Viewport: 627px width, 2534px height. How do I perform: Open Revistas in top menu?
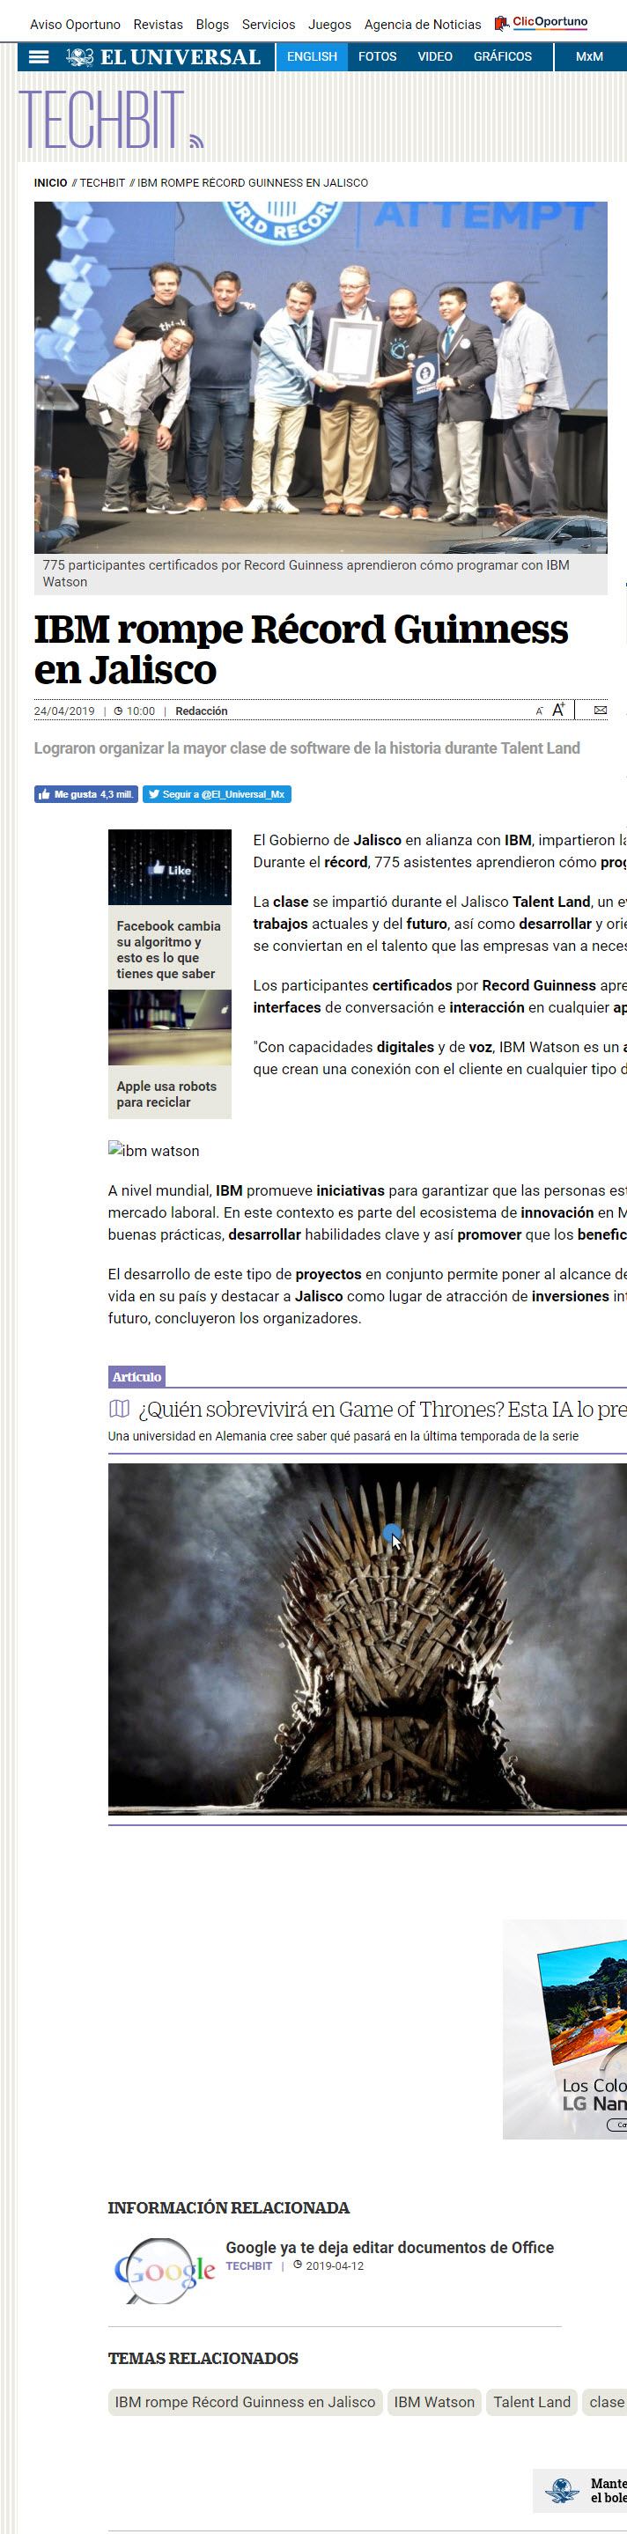tap(159, 25)
